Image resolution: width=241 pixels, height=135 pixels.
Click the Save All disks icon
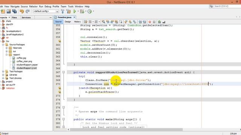[15, 11]
